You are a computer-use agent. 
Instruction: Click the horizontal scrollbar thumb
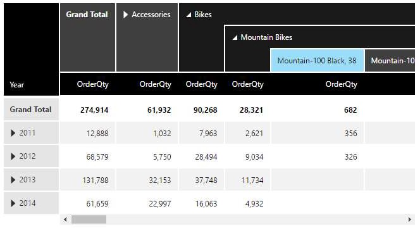tap(89, 219)
